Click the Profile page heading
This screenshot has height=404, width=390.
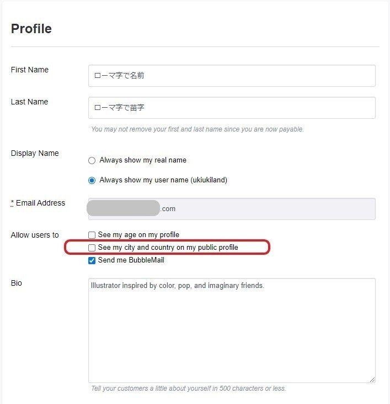coord(31,29)
